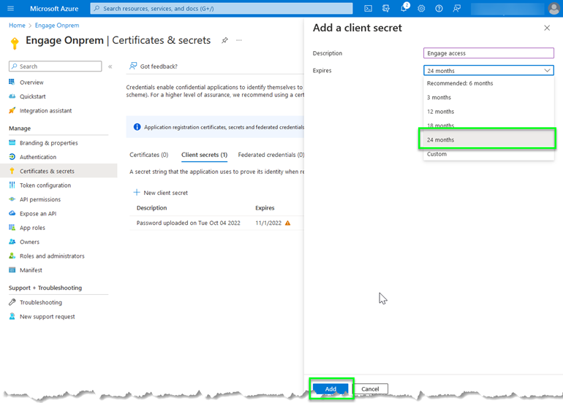Focus the top Azure search bar

tap(221, 8)
